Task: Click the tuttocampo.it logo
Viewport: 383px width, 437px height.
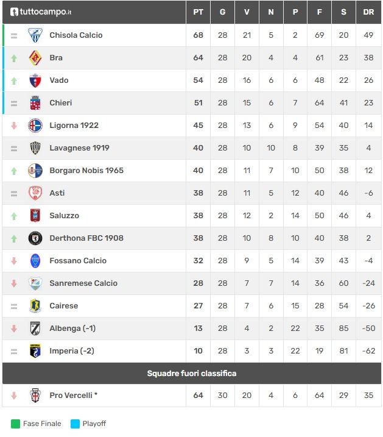Action: [41, 12]
